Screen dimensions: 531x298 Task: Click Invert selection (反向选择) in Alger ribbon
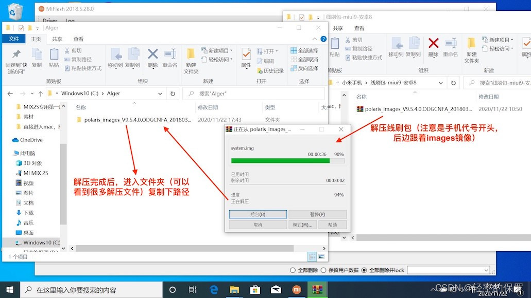pyautogui.click(x=304, y=68)
